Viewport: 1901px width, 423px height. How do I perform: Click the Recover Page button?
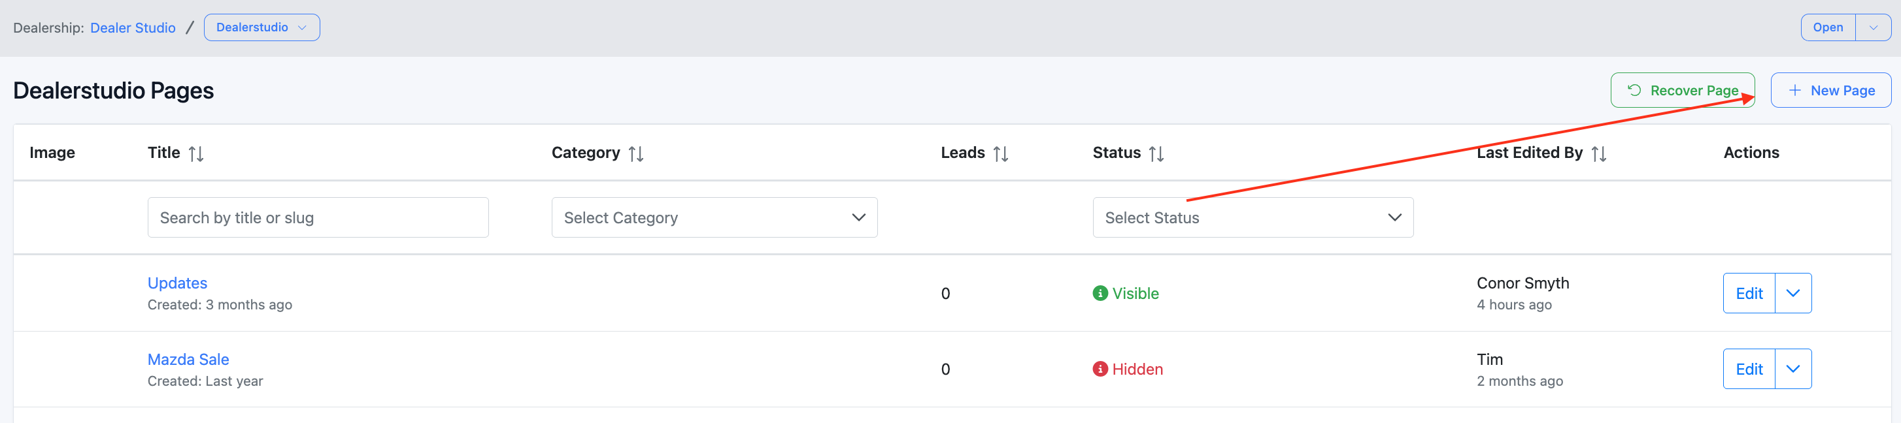[x=1682, y=91]
